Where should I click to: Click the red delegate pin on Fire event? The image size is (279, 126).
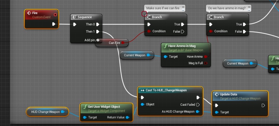pyautogui.click(x=55, y=15)
